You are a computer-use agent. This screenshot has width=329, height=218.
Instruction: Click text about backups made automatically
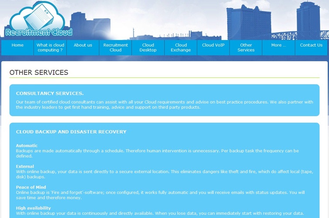coord(158,153)
